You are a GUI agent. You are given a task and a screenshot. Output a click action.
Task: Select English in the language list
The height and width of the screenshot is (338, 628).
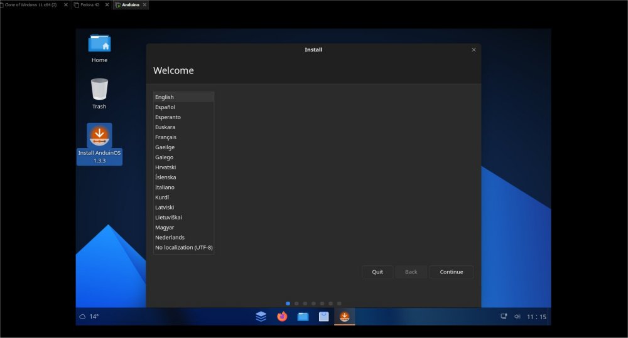click(x=183, y=97)
